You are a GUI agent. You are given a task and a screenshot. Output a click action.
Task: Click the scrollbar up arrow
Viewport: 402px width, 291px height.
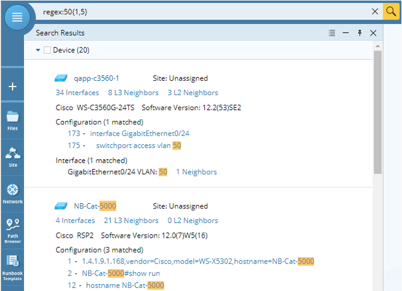(377, 46)
